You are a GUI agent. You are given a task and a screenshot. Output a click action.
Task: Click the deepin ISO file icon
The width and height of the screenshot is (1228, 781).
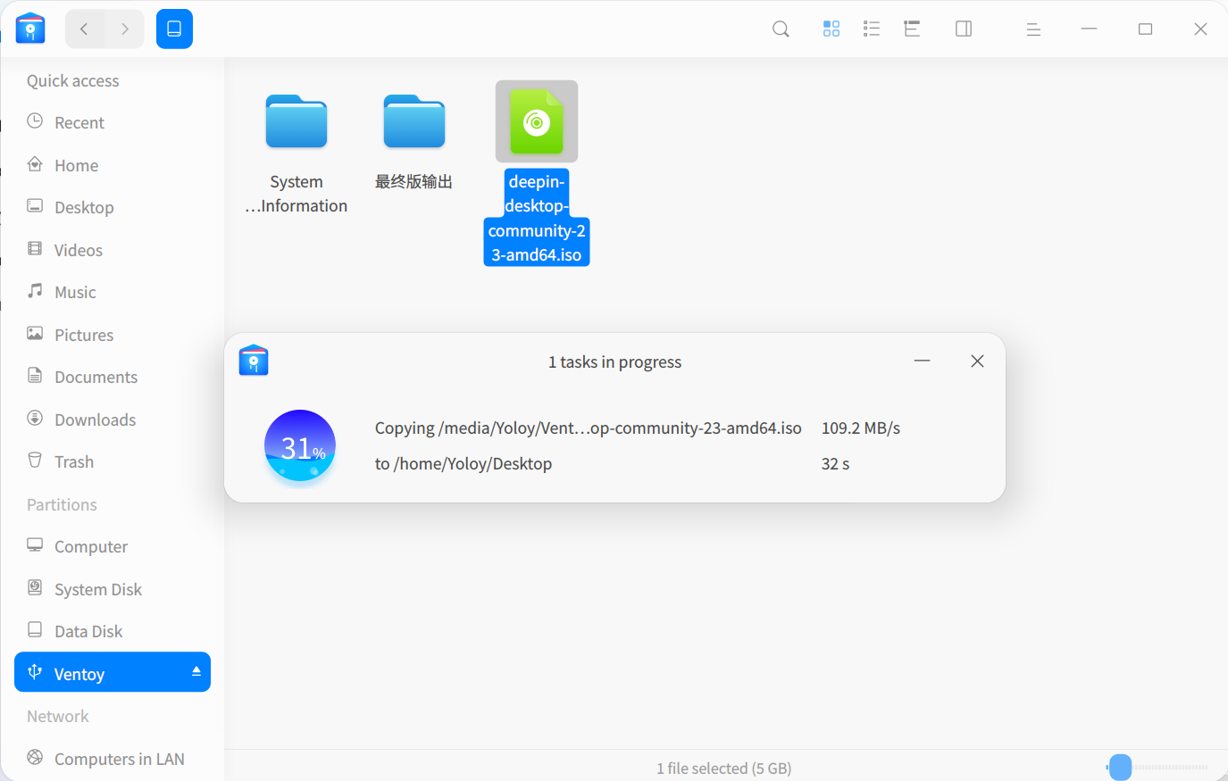tap(537, 121)
